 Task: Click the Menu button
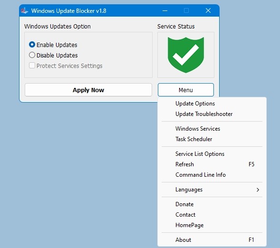tap(186, 90)
